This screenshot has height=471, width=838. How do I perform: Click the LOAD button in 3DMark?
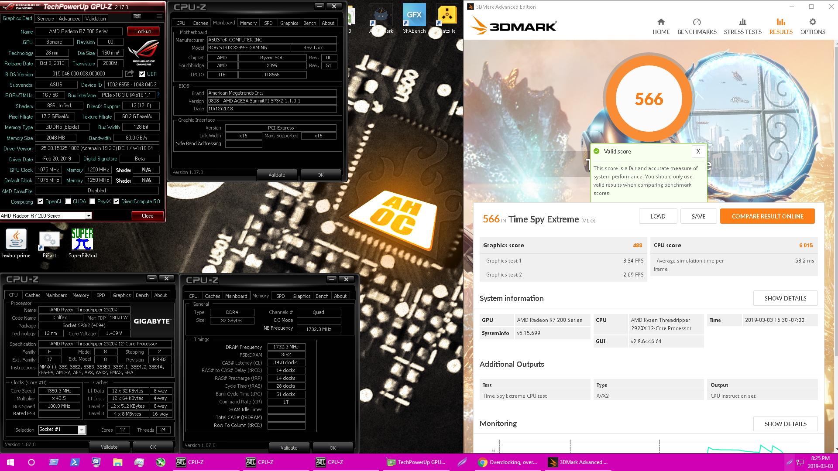point(658,216)
